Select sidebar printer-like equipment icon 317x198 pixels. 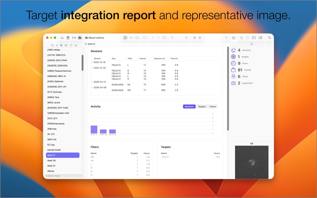pyautogui.click(x=76, y=45)
